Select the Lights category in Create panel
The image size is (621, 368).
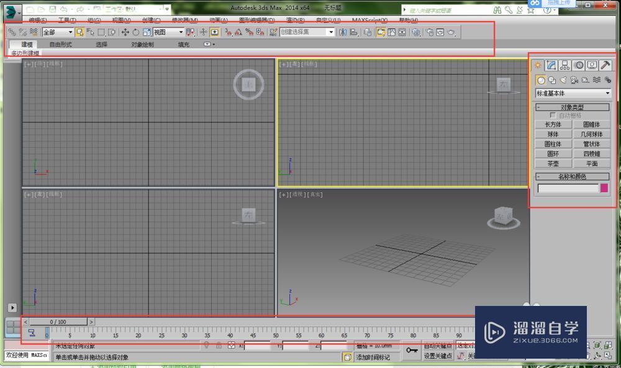point(563,79)
